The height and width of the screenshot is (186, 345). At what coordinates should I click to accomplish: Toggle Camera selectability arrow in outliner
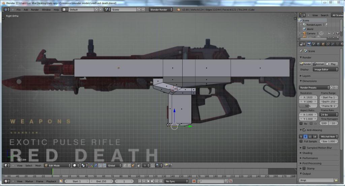pos(333,33)
